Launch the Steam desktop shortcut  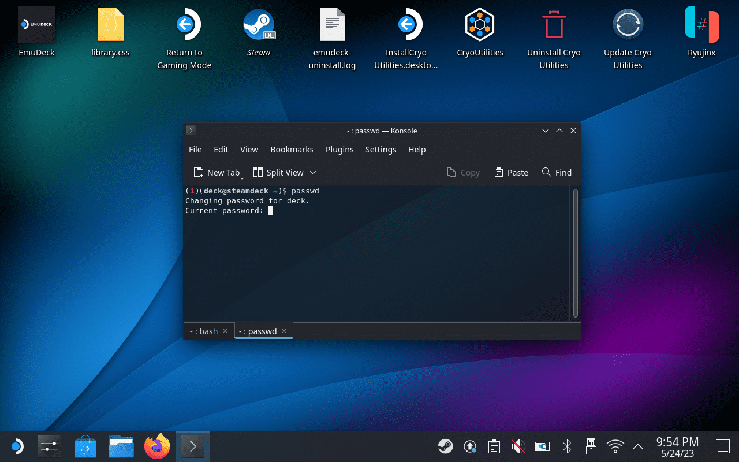click(259, 25)
